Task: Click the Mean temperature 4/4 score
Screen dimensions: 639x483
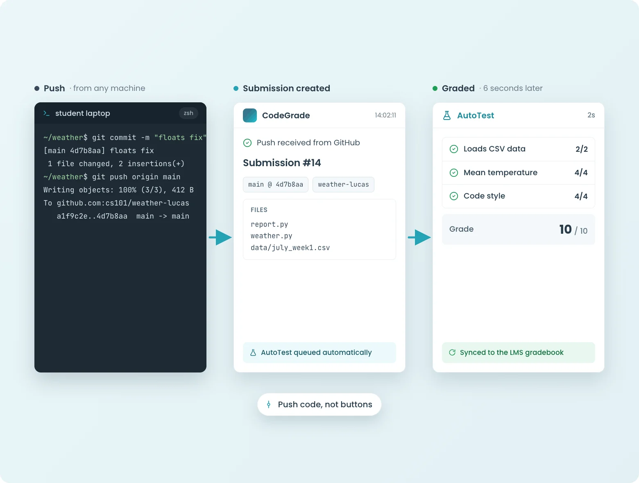Action: click(x=581, y=173)
